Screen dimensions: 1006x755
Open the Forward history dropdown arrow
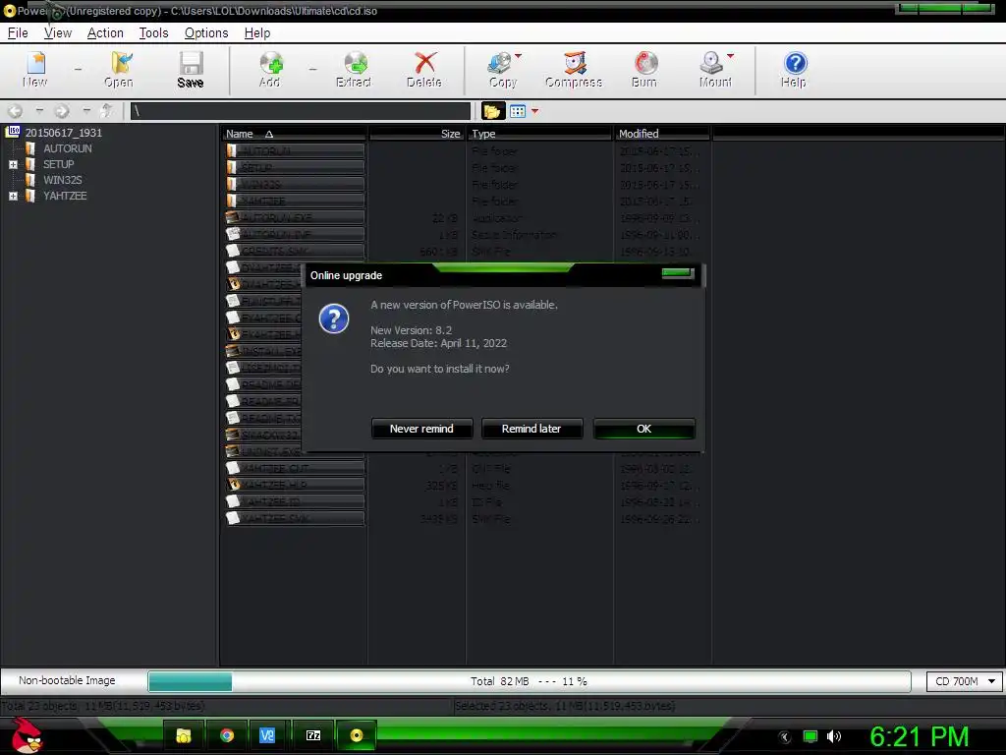click(86, 110)
